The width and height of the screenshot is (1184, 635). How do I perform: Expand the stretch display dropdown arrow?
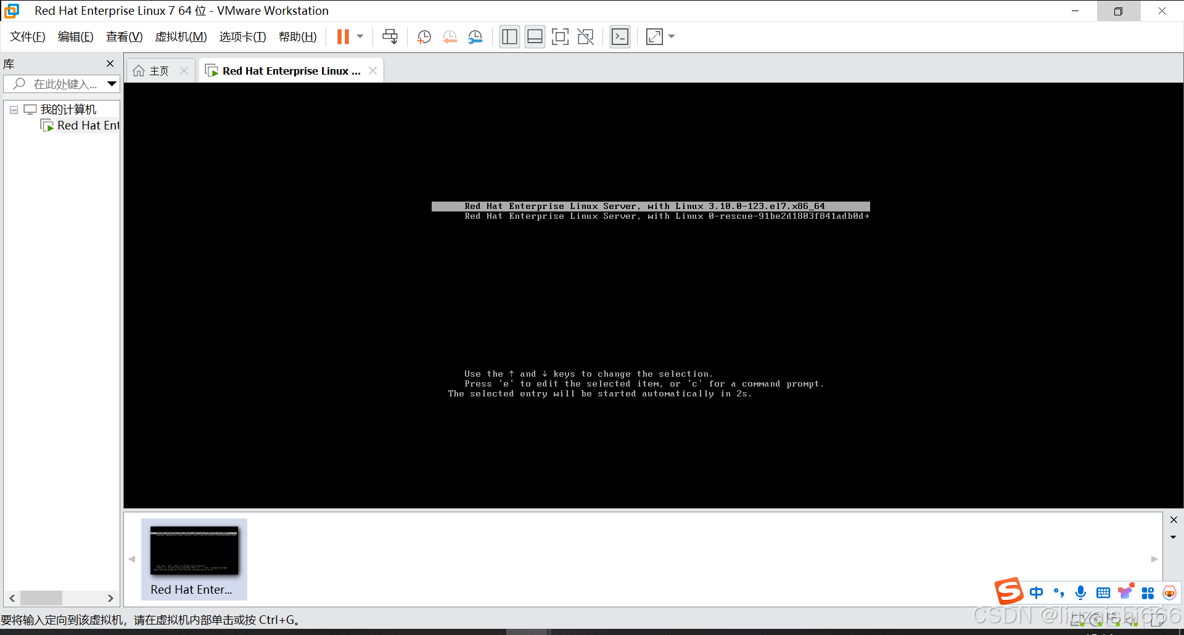(672, 37)
